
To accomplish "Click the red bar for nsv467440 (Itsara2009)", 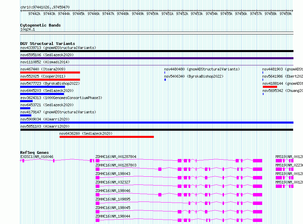I will pyautogui.click(x=50, y=73).
